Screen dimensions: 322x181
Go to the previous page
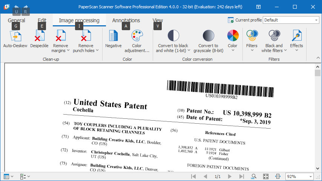coord(205,176)
